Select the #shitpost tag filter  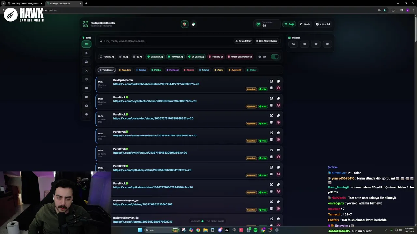coord(173,70)
